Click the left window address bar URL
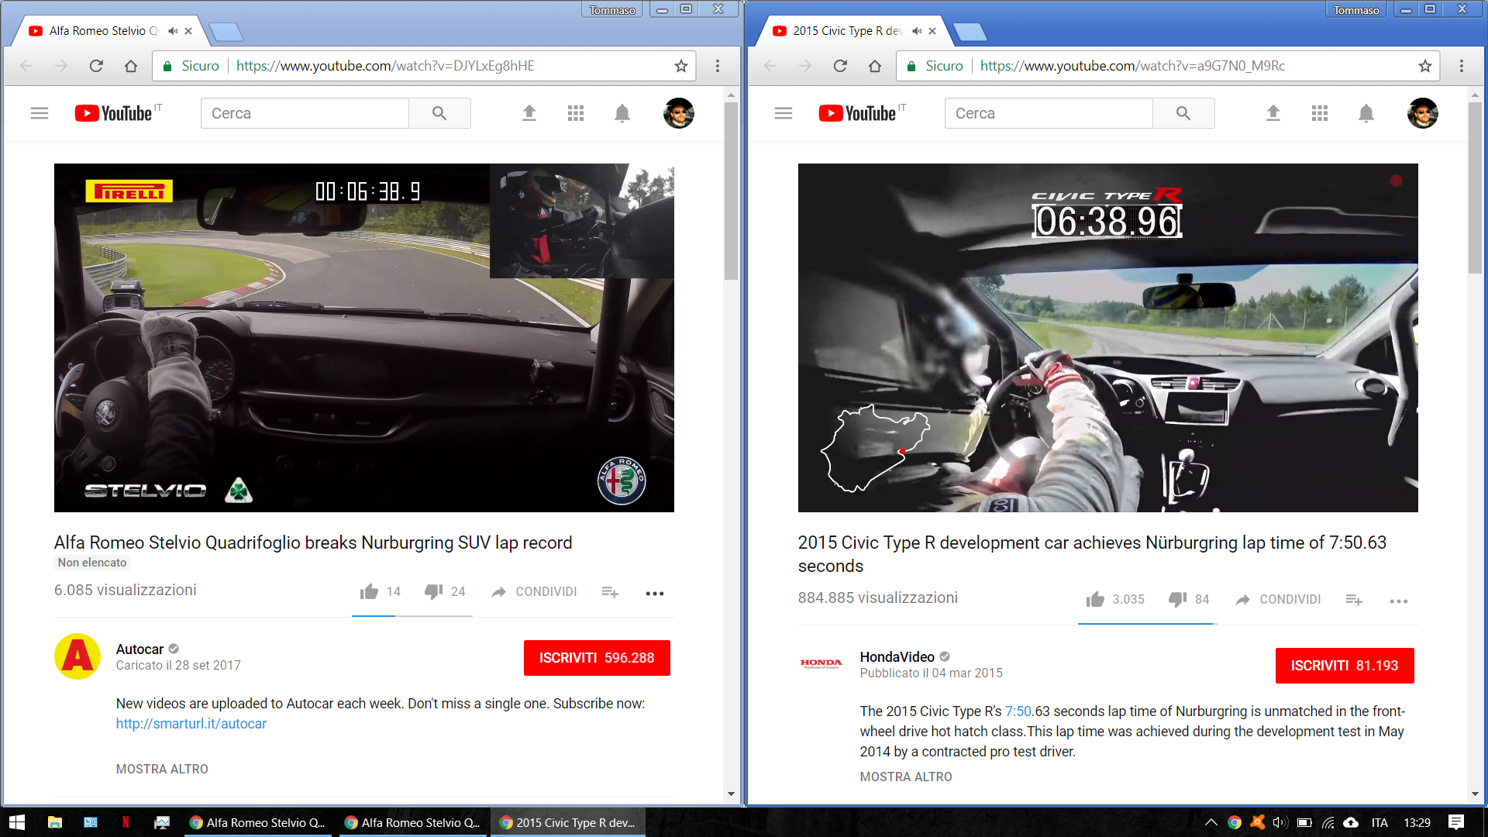Image resolution: width=1488 pixels, height=837 pixels. pos(385,66)
